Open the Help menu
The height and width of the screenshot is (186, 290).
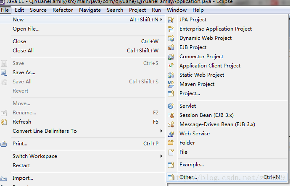click(198, 10)
